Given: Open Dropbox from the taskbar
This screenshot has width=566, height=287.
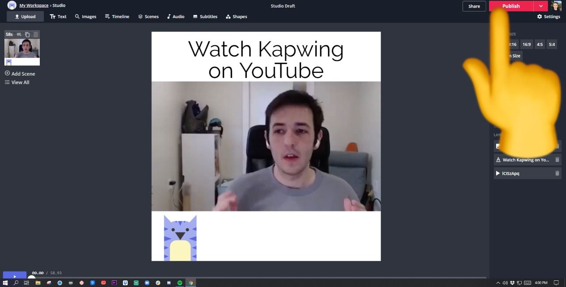Looking at the screenshot, I should tap(125, 283).
